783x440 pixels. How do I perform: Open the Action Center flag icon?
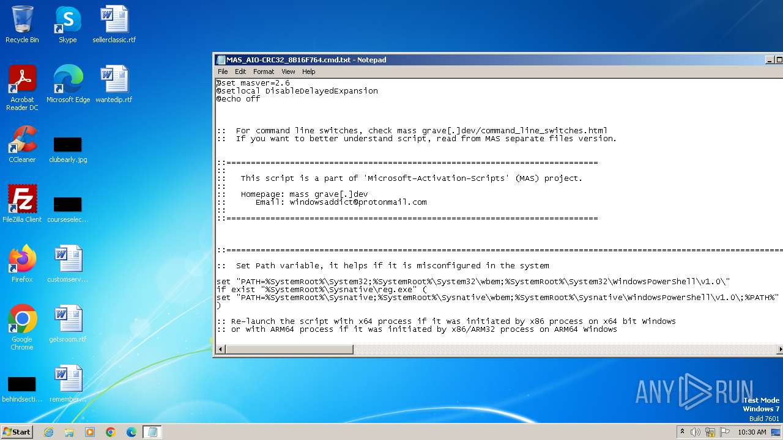(x=724, y=432)
